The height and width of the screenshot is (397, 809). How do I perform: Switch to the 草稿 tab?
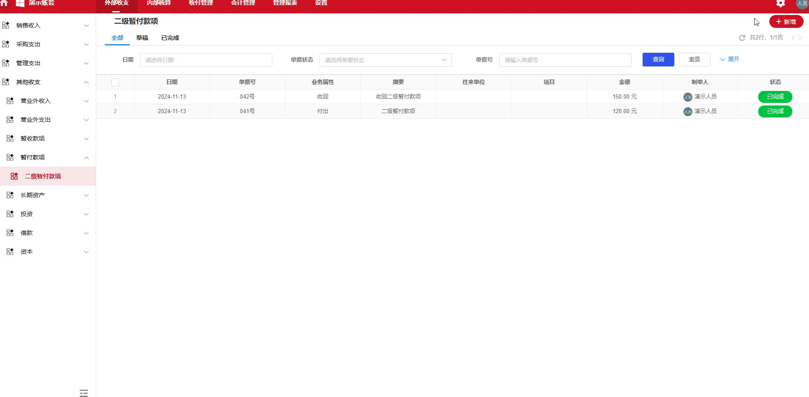coord(142,38)
